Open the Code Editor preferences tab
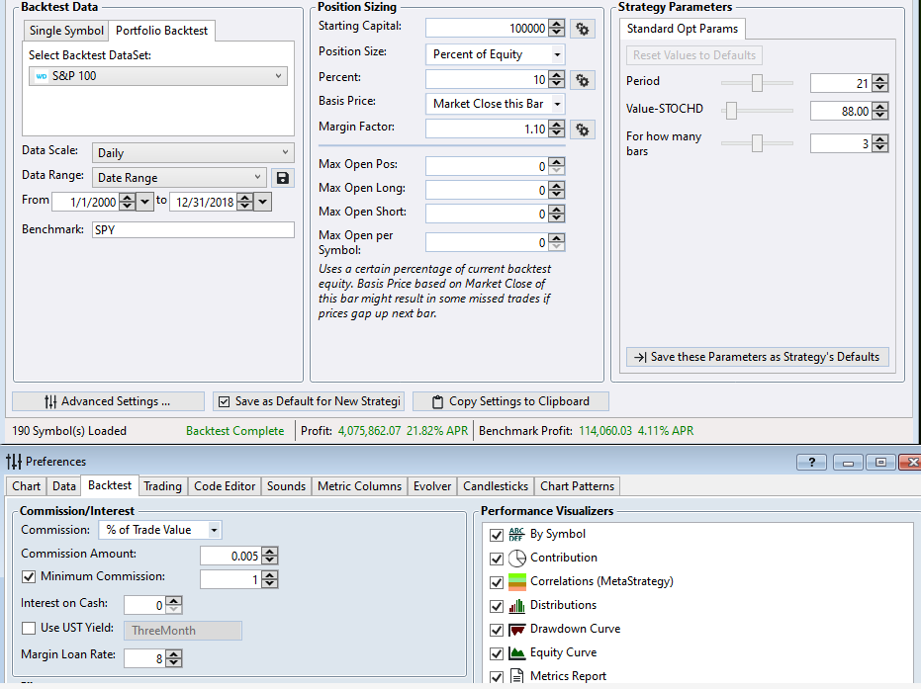The image size is (921, 689). (x=226, y=485)
